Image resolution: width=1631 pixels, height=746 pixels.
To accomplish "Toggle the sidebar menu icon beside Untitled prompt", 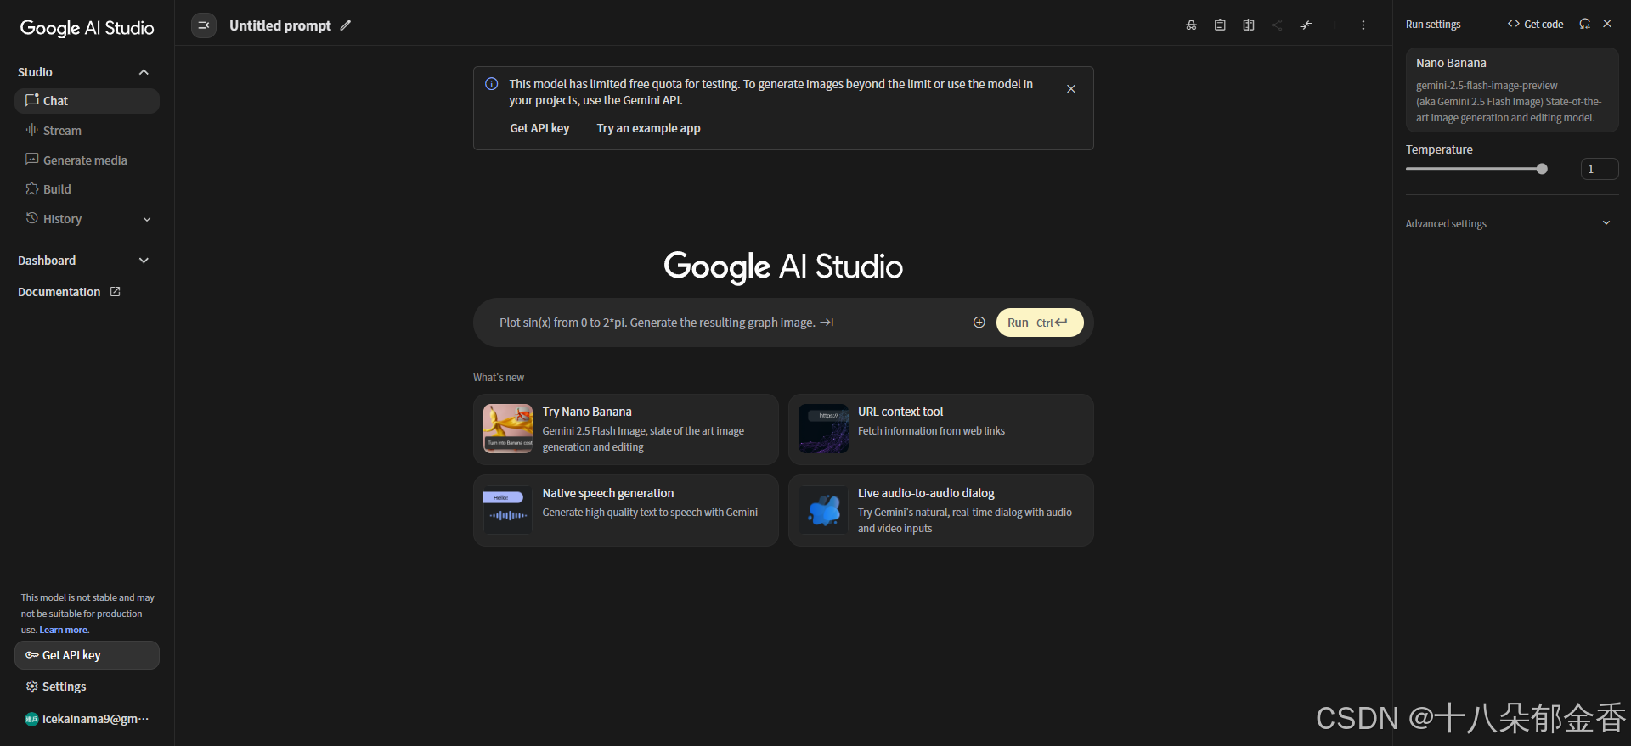I will pyautogui.click(x=204, y=25).
